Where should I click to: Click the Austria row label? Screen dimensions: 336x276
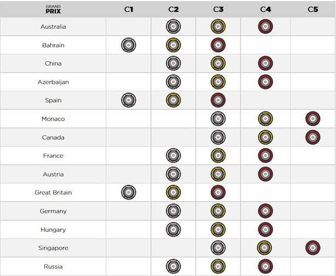point(53,174)
